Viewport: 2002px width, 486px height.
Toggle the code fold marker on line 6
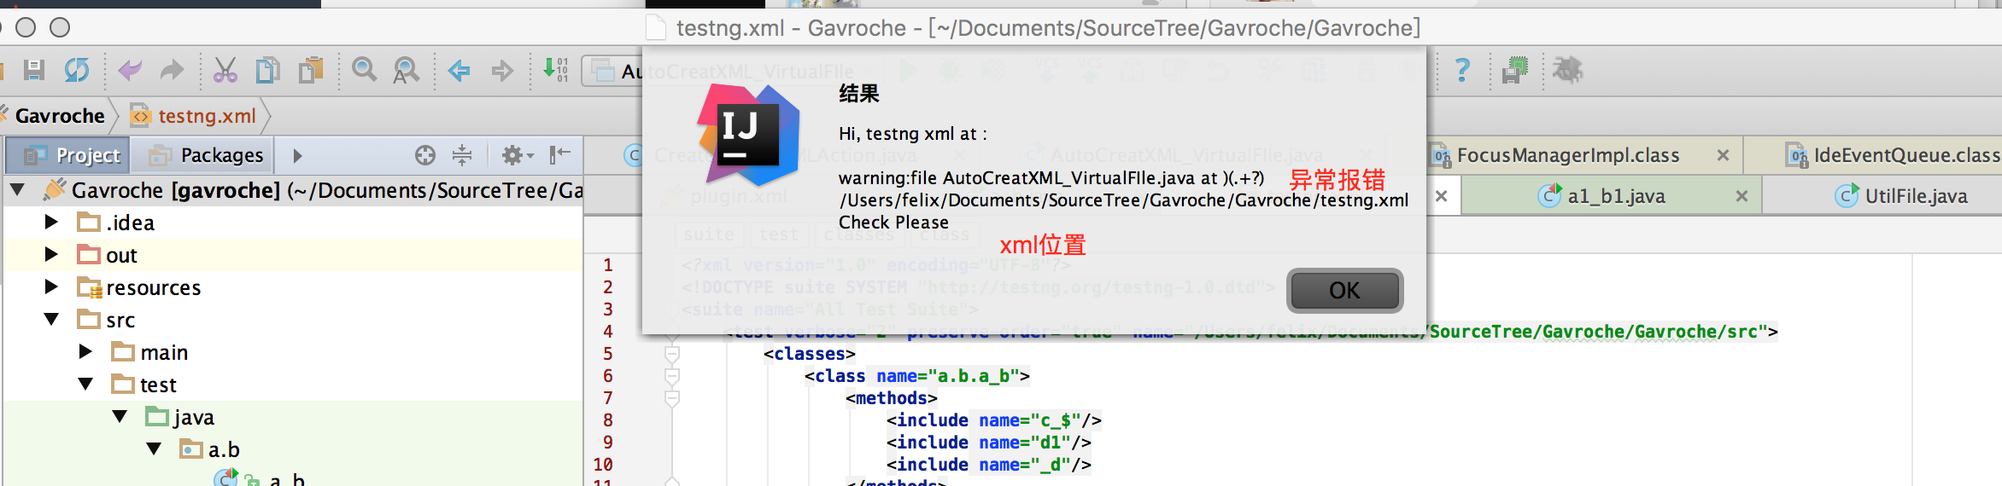[x=672, y=376]
